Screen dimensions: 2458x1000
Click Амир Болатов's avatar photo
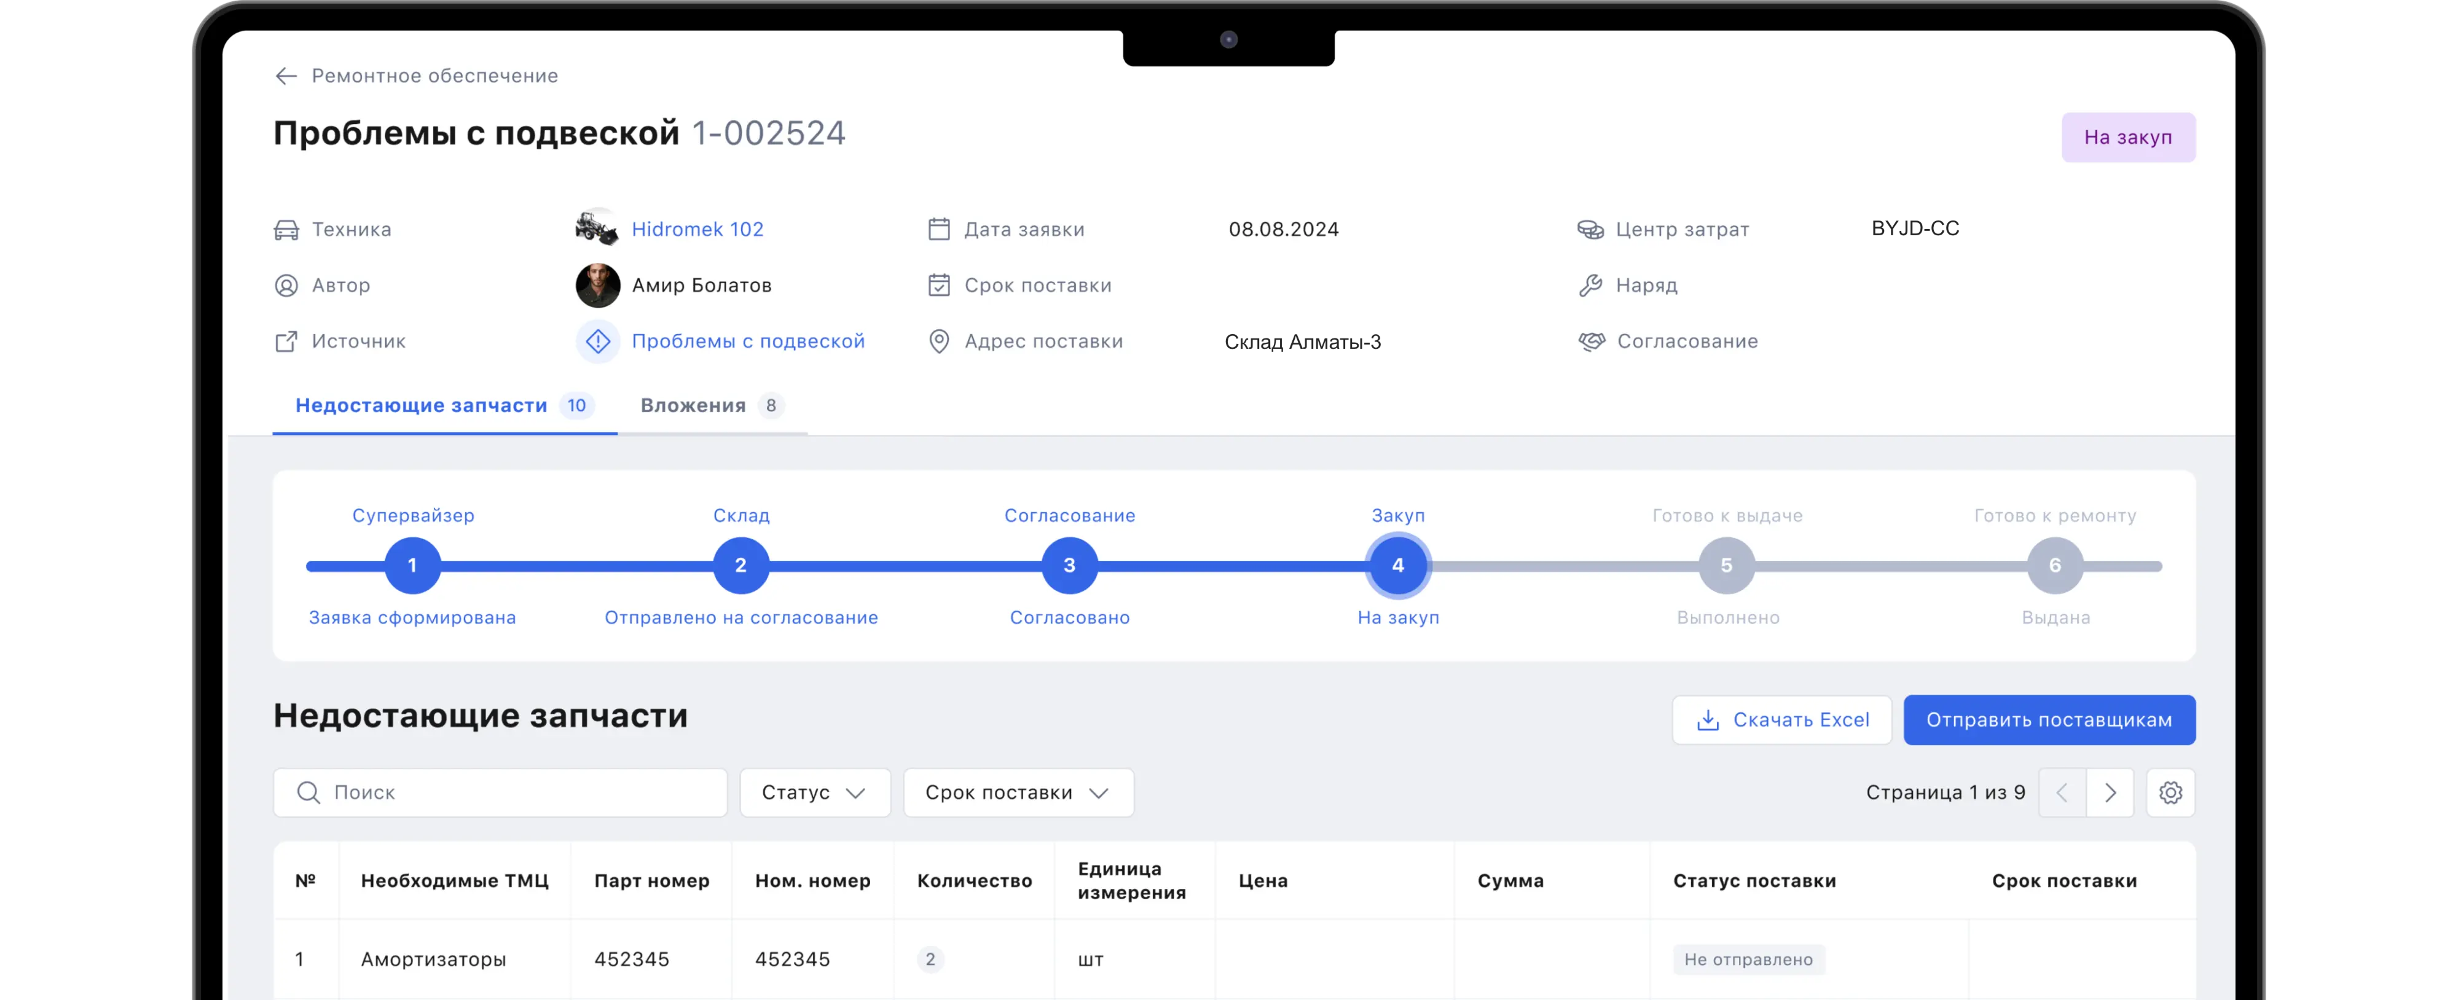tap(597, 285)
